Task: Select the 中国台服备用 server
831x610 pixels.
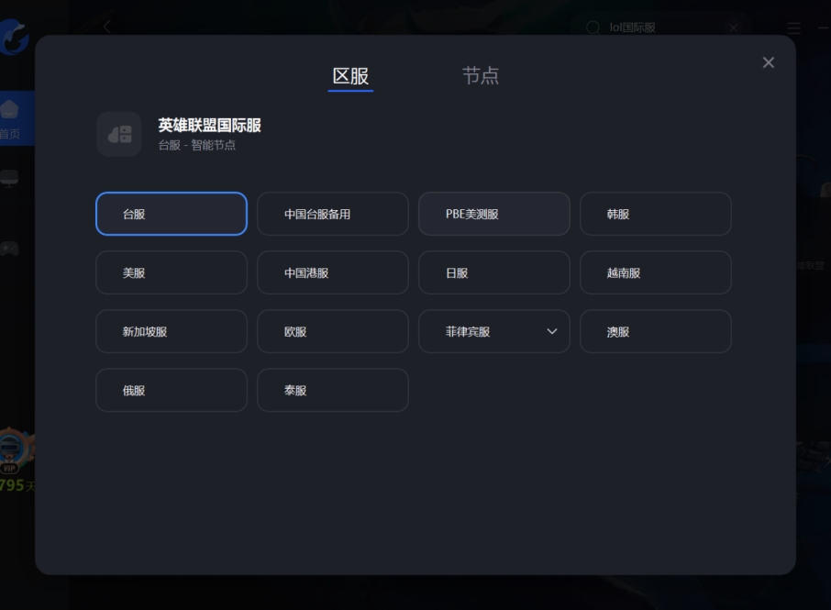Action: coord(333,214)
